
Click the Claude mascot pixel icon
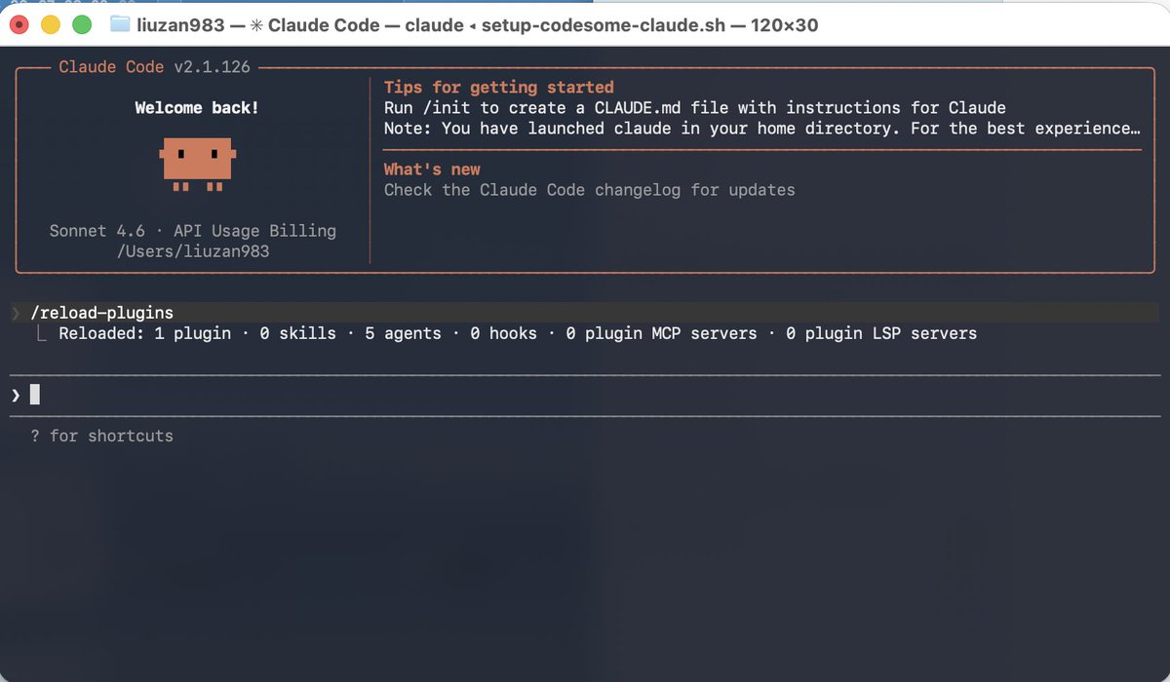[x=197, y=164]
